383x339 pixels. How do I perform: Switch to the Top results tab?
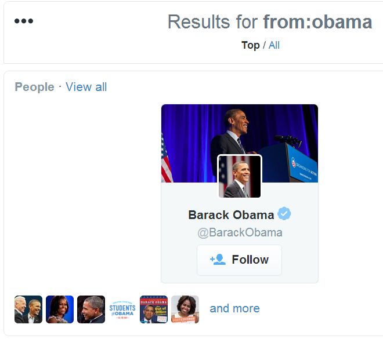(x=250, y=45)
